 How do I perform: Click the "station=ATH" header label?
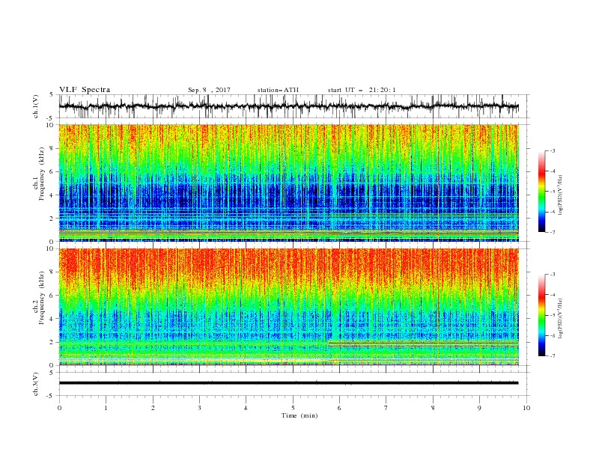click(278, 90)
